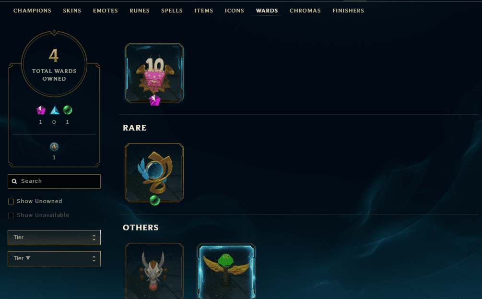
Task: Open the Tier ▼ sort dropdown
Action: pyautogui.click(x=54, y=259)
